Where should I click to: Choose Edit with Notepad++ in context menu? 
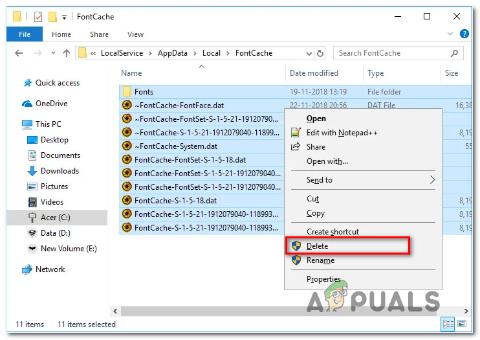pos(342,133)
